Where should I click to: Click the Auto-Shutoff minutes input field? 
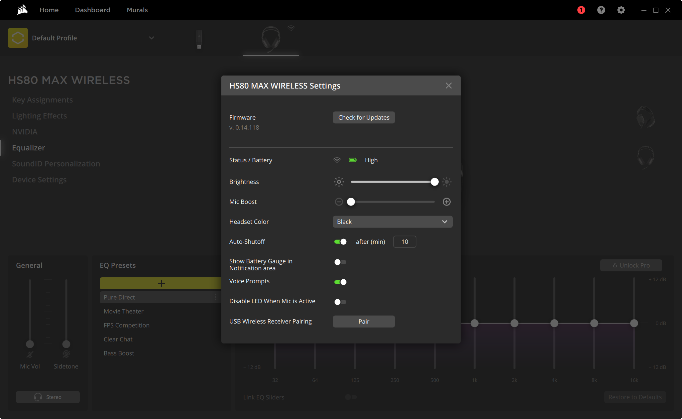[404, 242]
